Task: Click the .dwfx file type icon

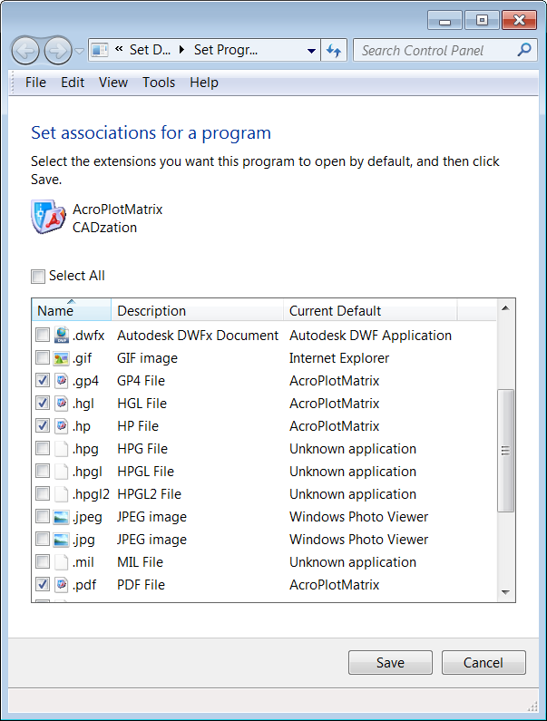Action: pos(61,336)
